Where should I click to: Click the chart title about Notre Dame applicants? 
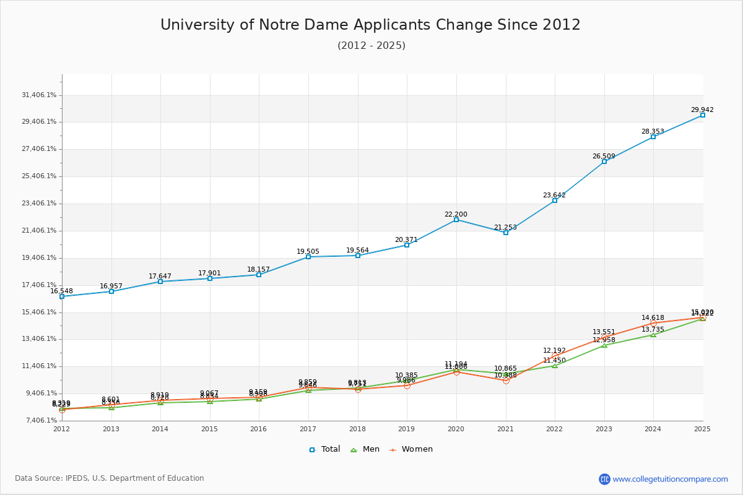click(x=371, y=25)
